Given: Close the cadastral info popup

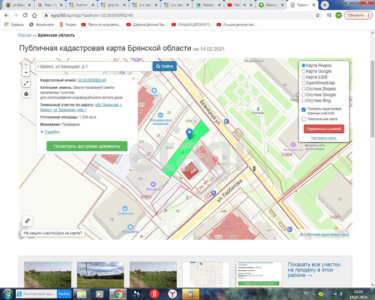Looking at the screenshot, I should (133, 79).
